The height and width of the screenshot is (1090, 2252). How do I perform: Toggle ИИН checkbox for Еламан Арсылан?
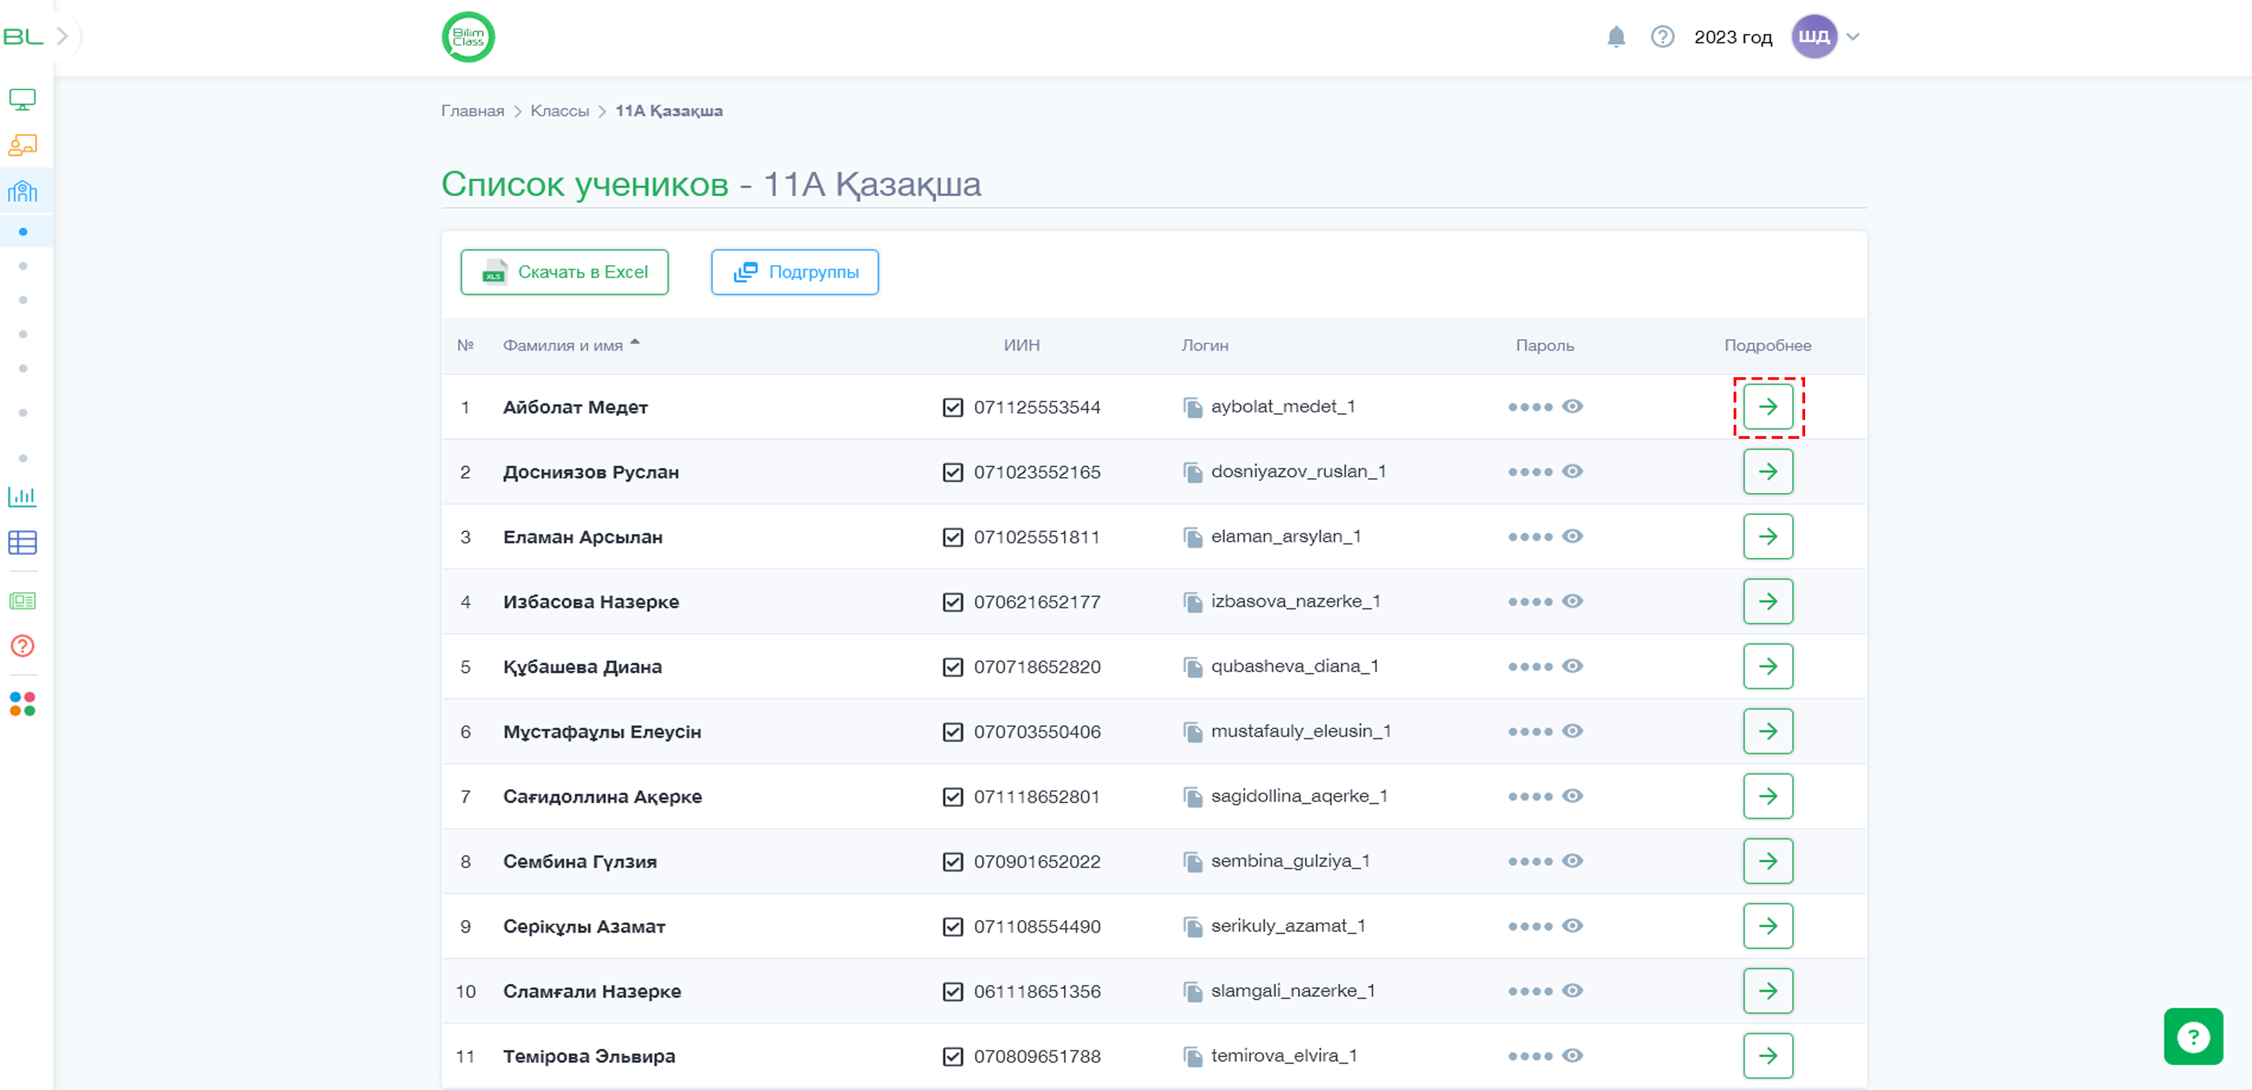click(x=952, y=537)
